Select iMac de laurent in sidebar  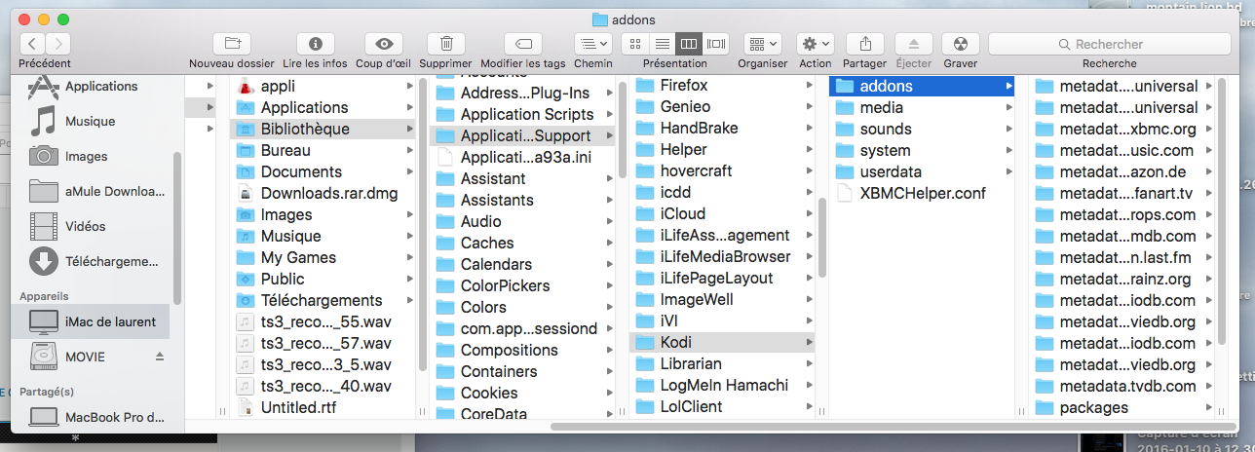(110, 321)
